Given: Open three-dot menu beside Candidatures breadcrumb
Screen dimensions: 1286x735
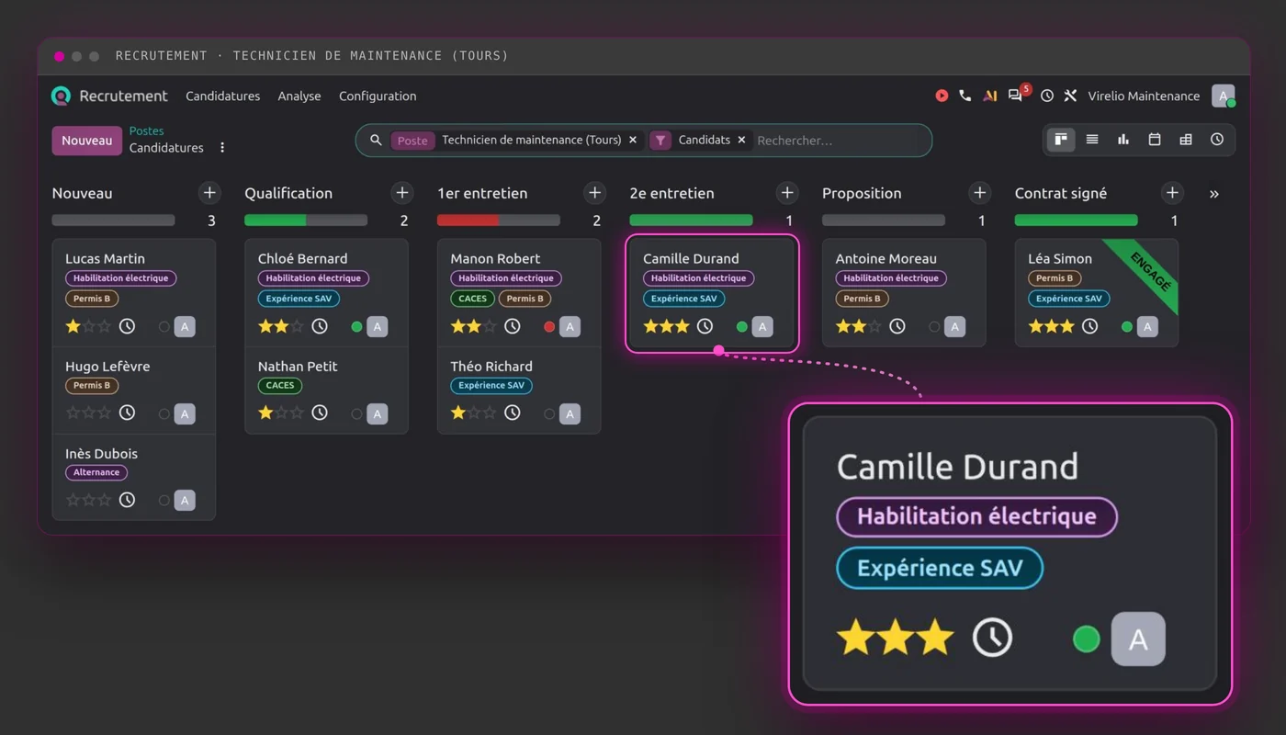Looking at the screenshot, I should (x=222, y=148).
